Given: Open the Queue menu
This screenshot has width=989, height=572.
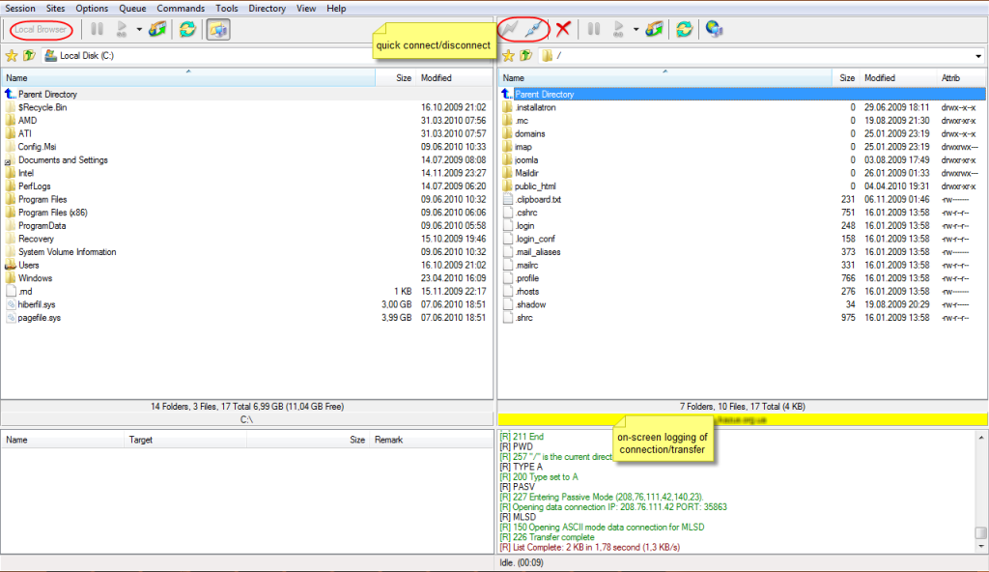Looking at the screenshot, I should point(132,9).
